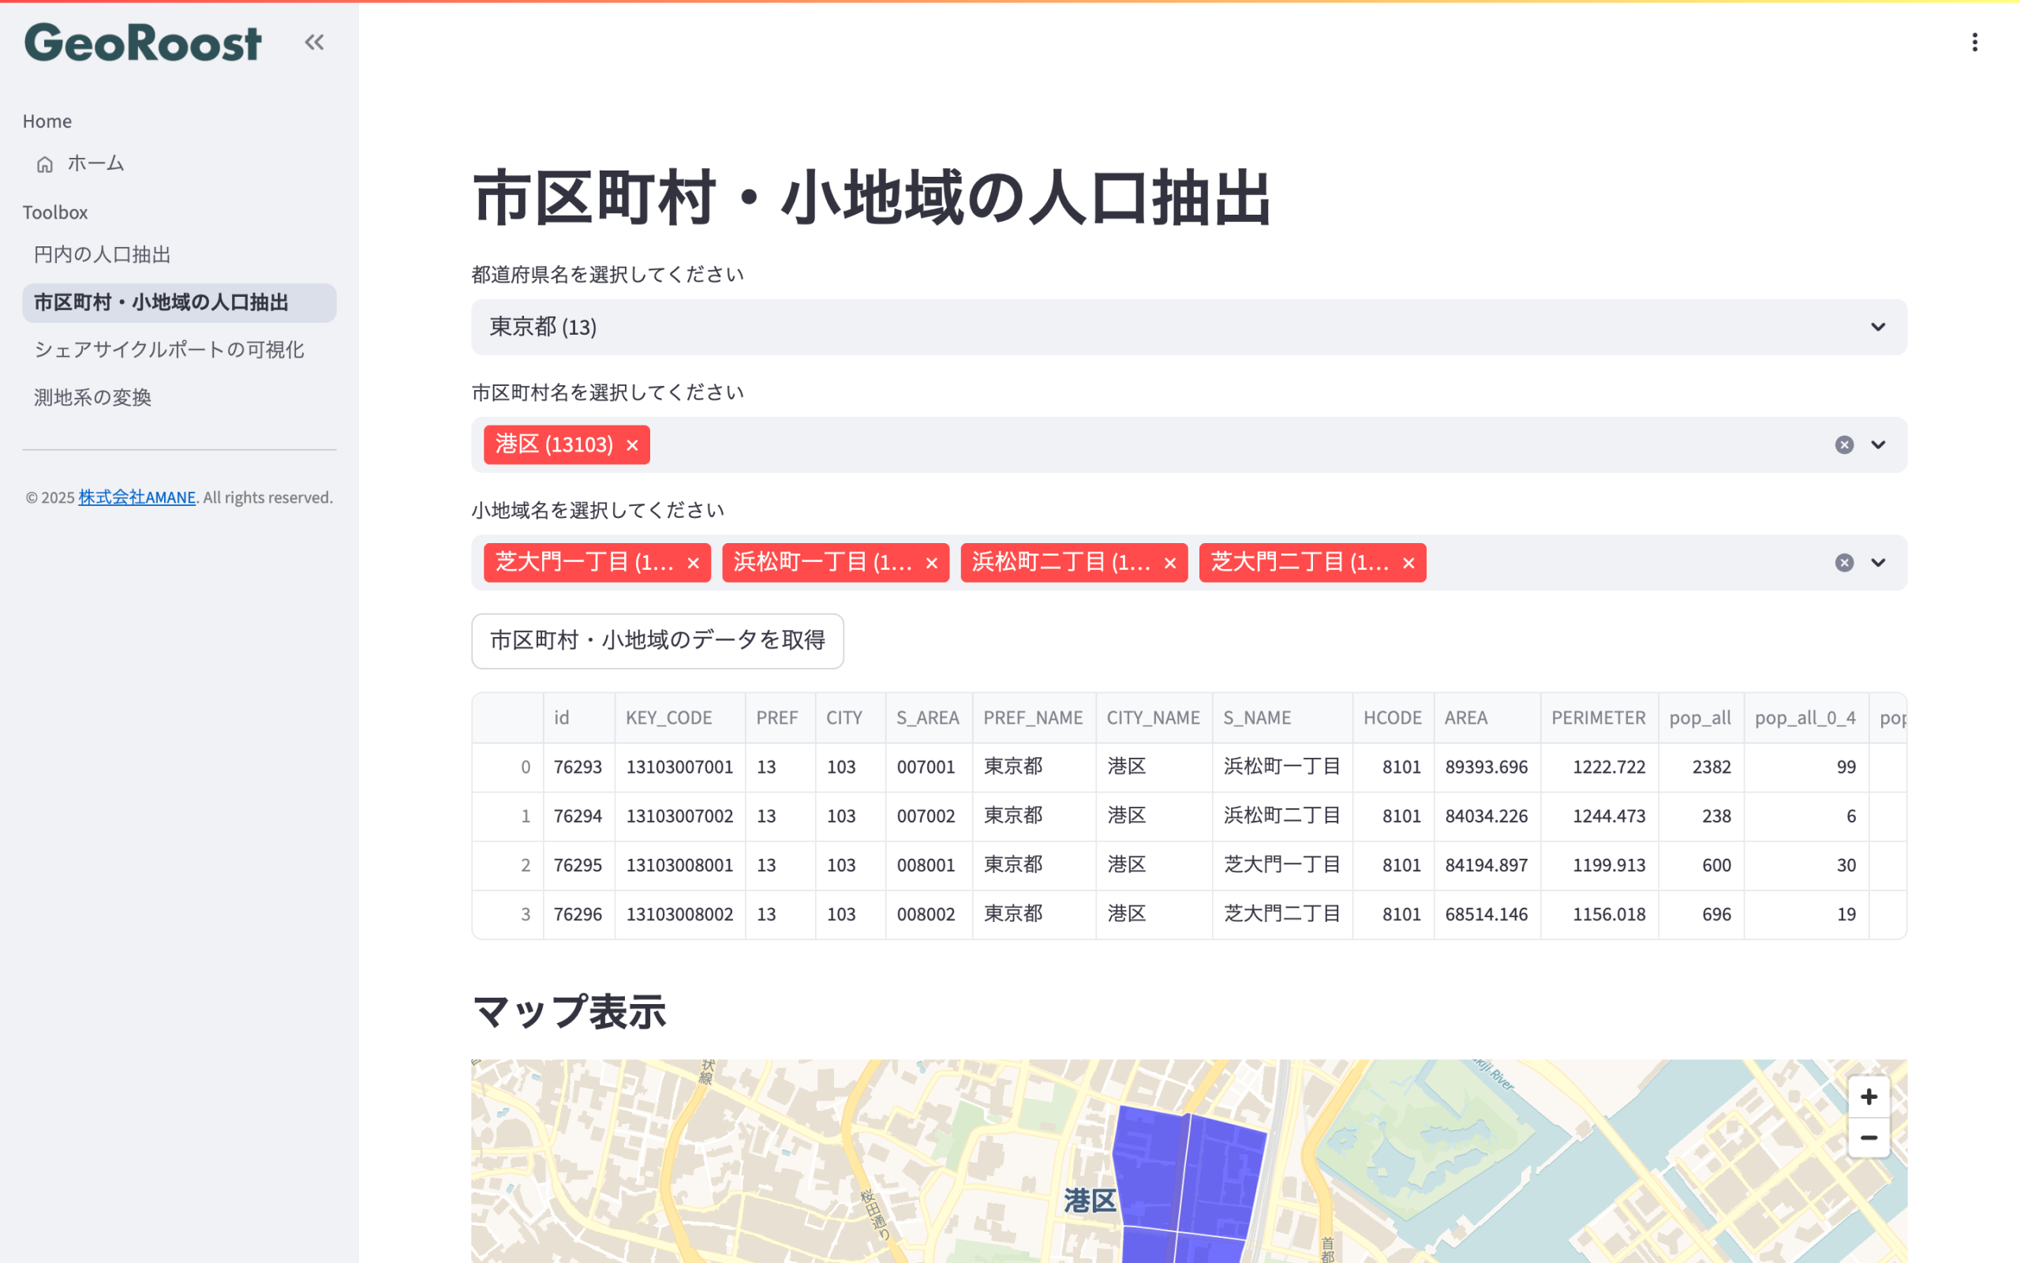Click the pop_all column header
Screen dimensions: 2020x1263
click(x=1700, y=718)
